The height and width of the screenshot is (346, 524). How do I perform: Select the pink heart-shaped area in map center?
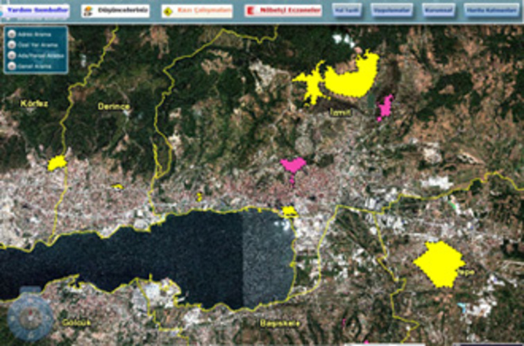point(292,165)
